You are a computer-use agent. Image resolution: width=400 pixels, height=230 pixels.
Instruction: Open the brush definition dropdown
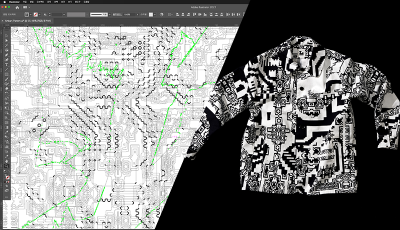pos(109,14)
